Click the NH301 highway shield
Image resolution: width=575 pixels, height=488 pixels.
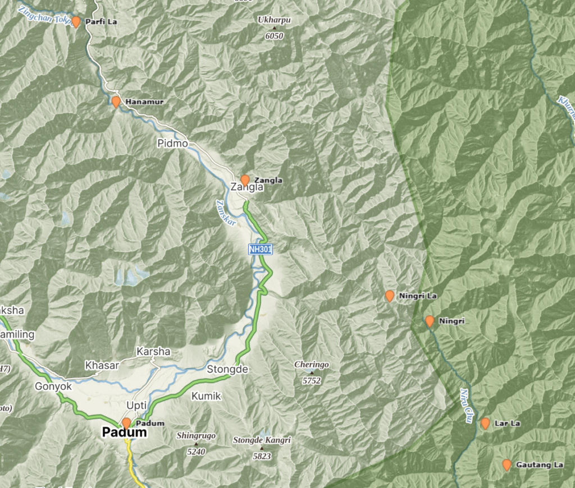pyautogui.click(x=261, y=250)
